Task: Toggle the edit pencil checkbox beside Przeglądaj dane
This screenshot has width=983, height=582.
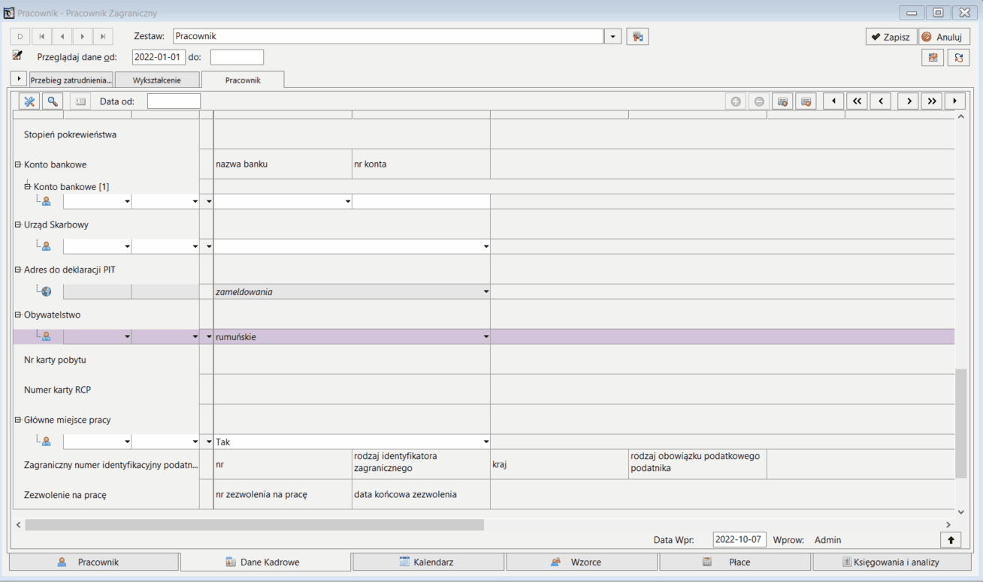Action: click(x=17, y=56)
